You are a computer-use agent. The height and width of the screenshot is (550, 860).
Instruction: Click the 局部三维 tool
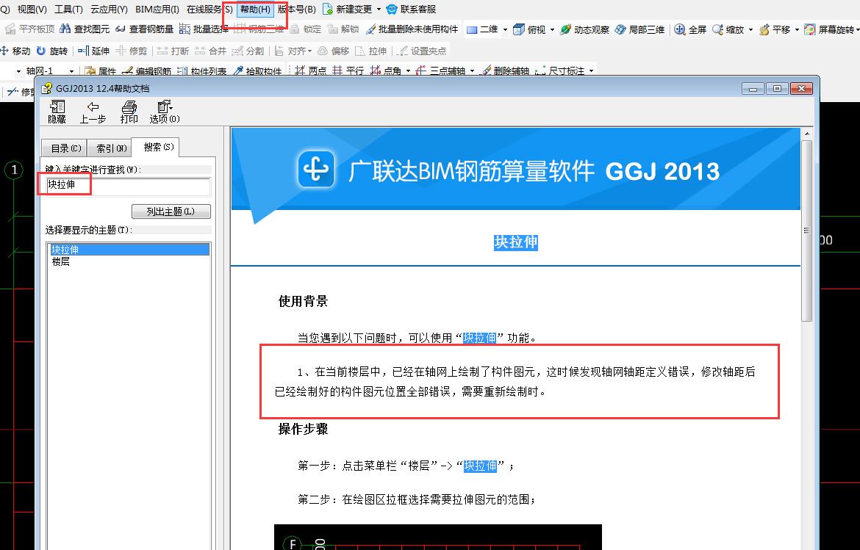coord(639,29)
